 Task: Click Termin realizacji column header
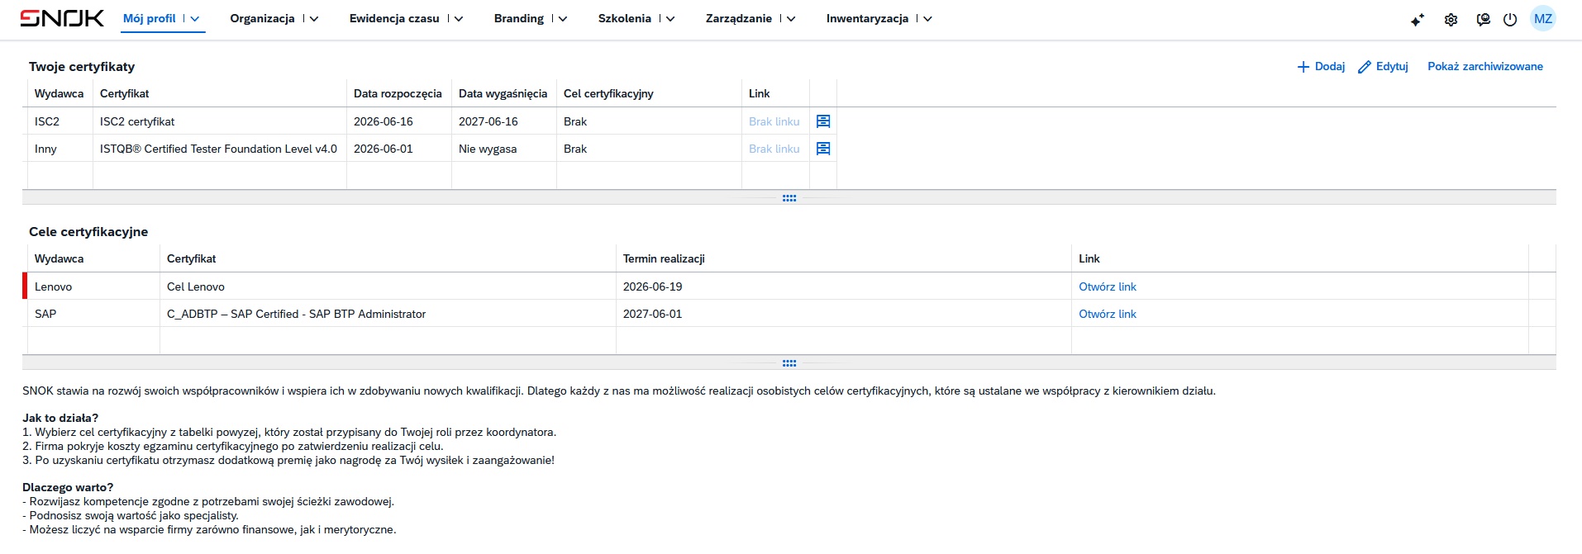(x=844, y=258)
